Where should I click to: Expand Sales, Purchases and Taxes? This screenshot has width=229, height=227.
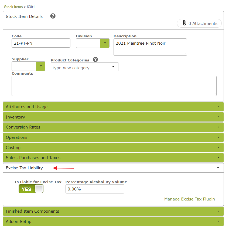click(x=113, y=158)
